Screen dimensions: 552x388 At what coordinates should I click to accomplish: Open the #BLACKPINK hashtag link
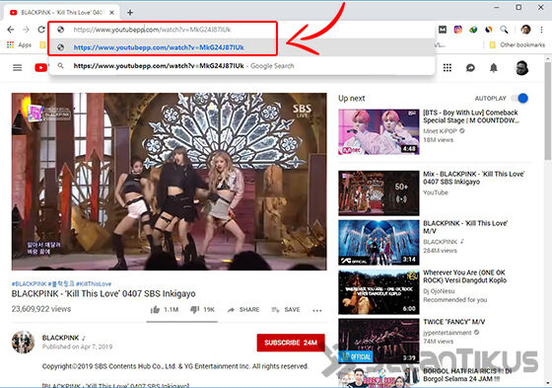(x=29, y=284)
